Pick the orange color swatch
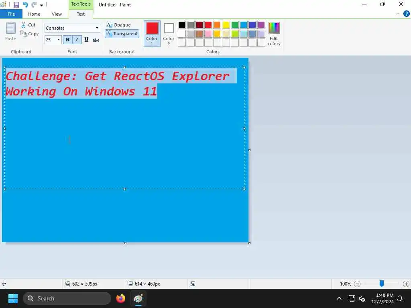The width and height of the screenshot is (411, 308). pyautogui.click(x=217, y=25)
